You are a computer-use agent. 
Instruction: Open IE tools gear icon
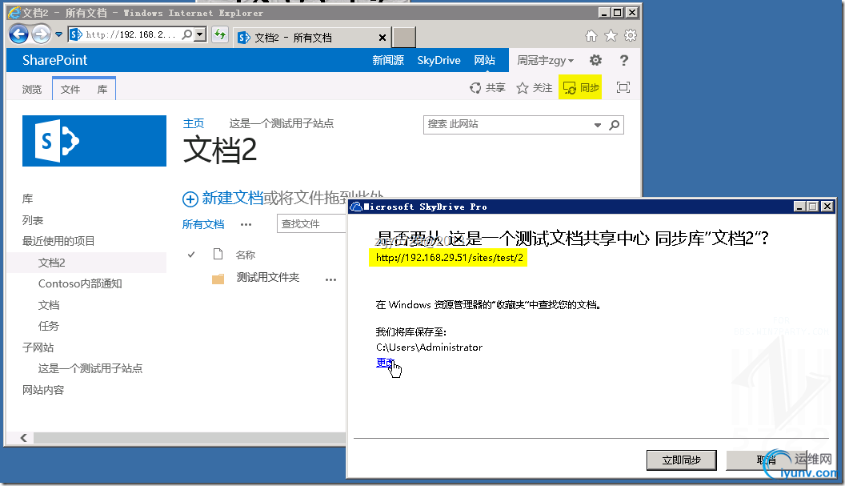pos(630,35)
